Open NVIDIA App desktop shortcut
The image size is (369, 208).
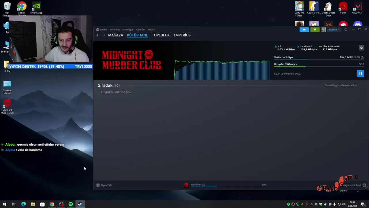(36, 8)
